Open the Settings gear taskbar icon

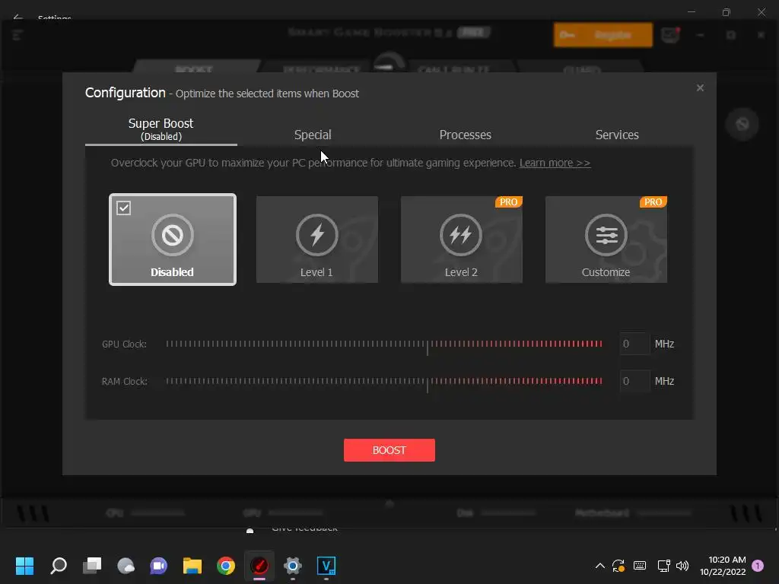(x=293, y=566)
